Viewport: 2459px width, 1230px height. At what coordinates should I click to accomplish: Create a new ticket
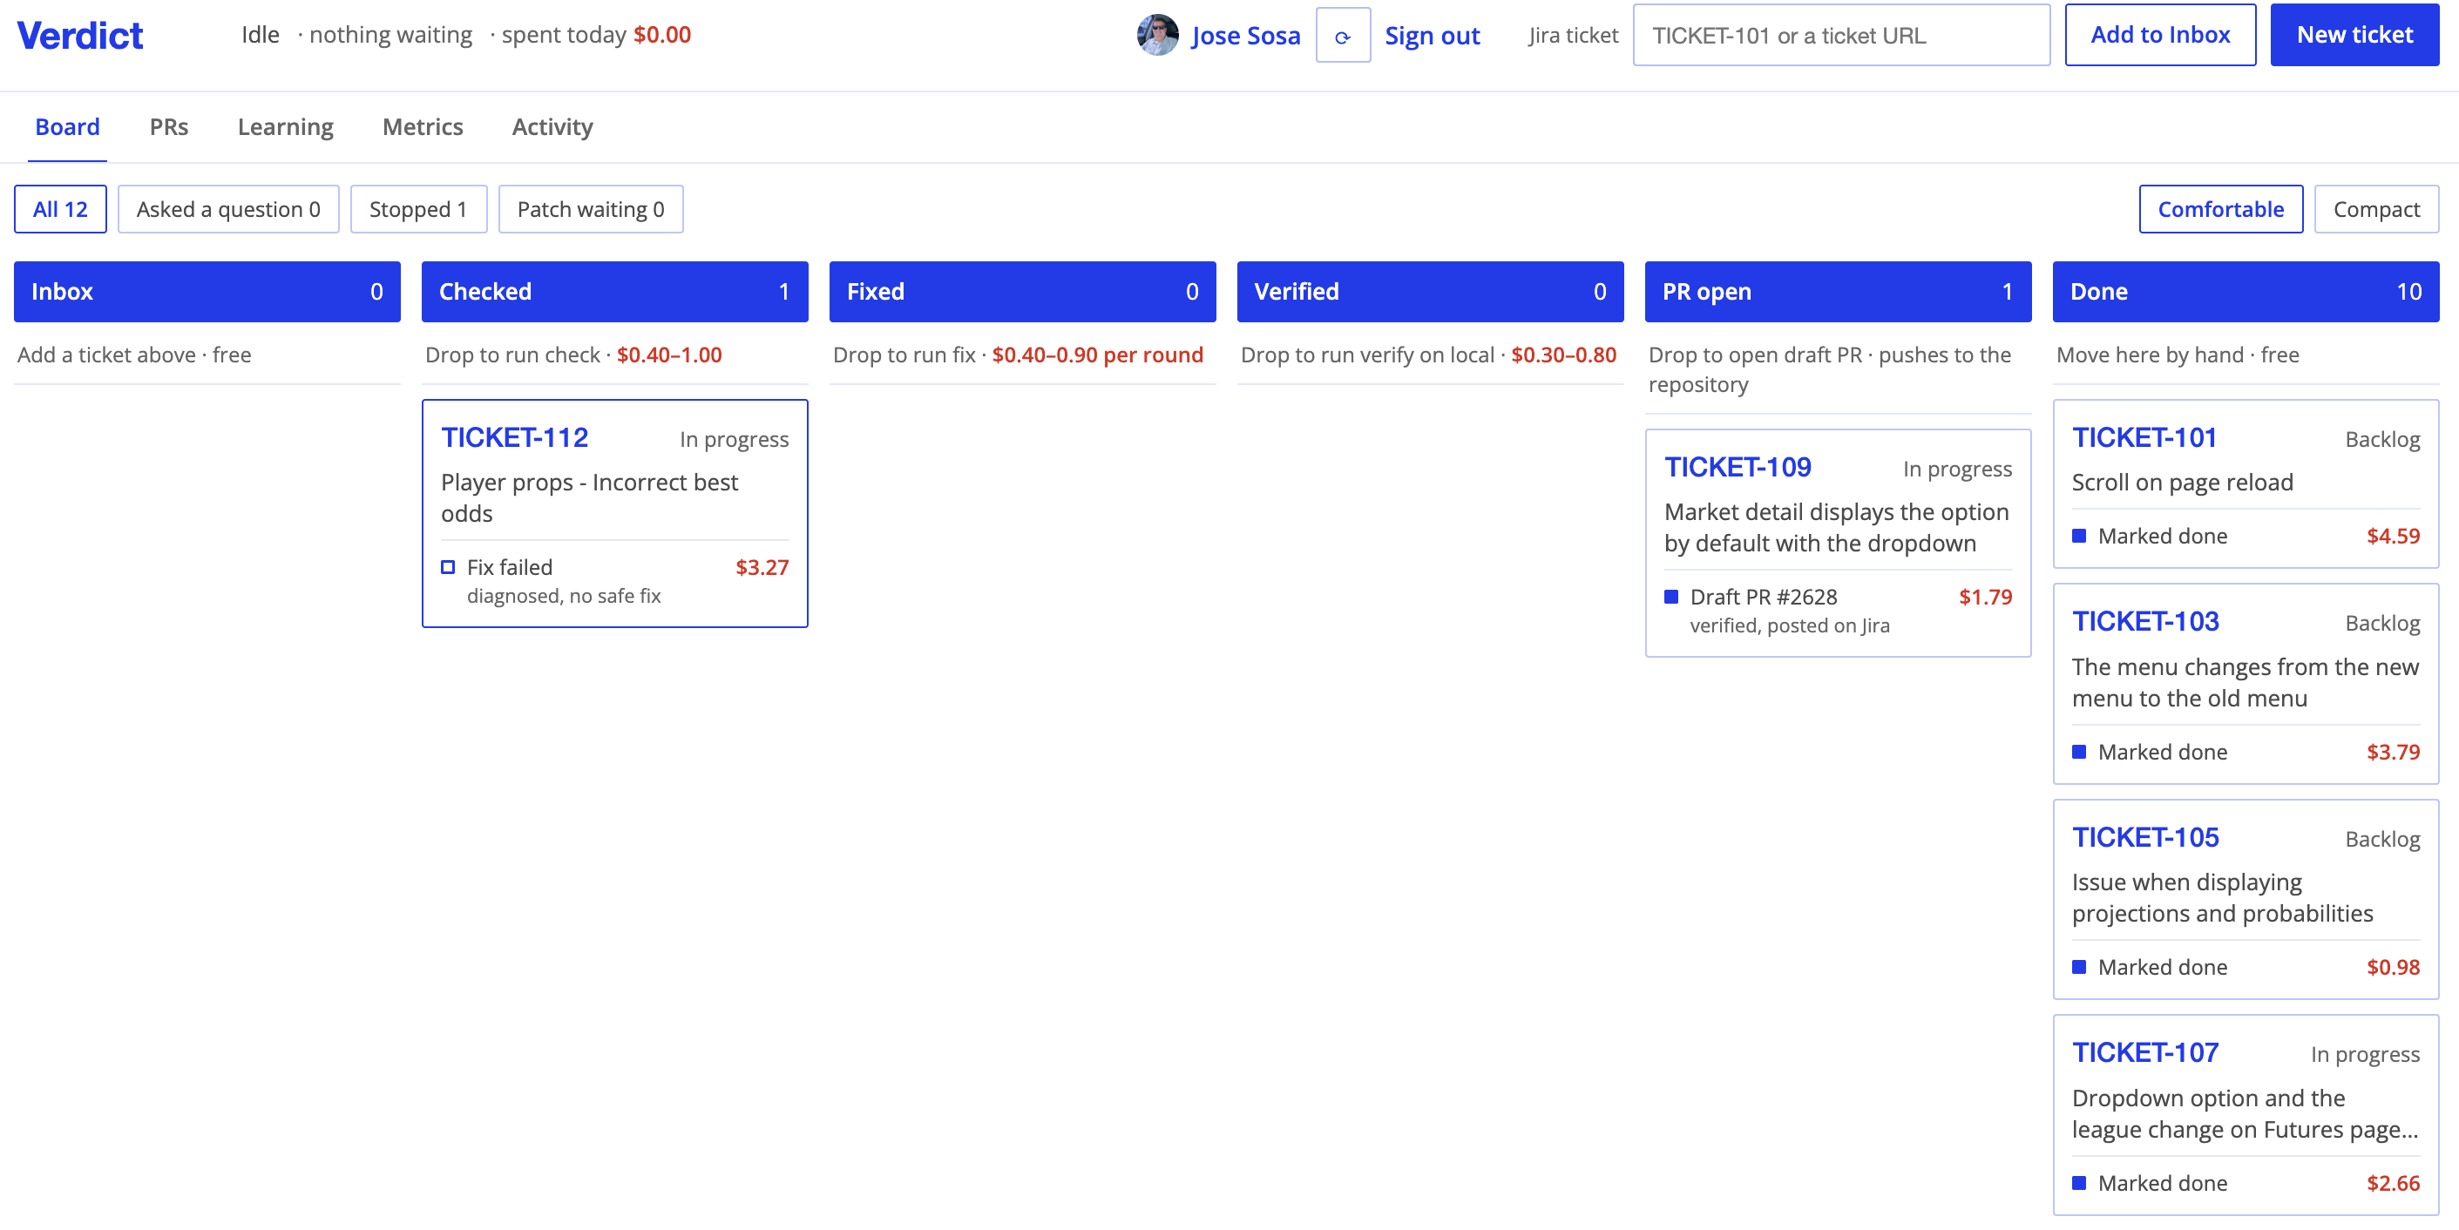[2354, 36]
